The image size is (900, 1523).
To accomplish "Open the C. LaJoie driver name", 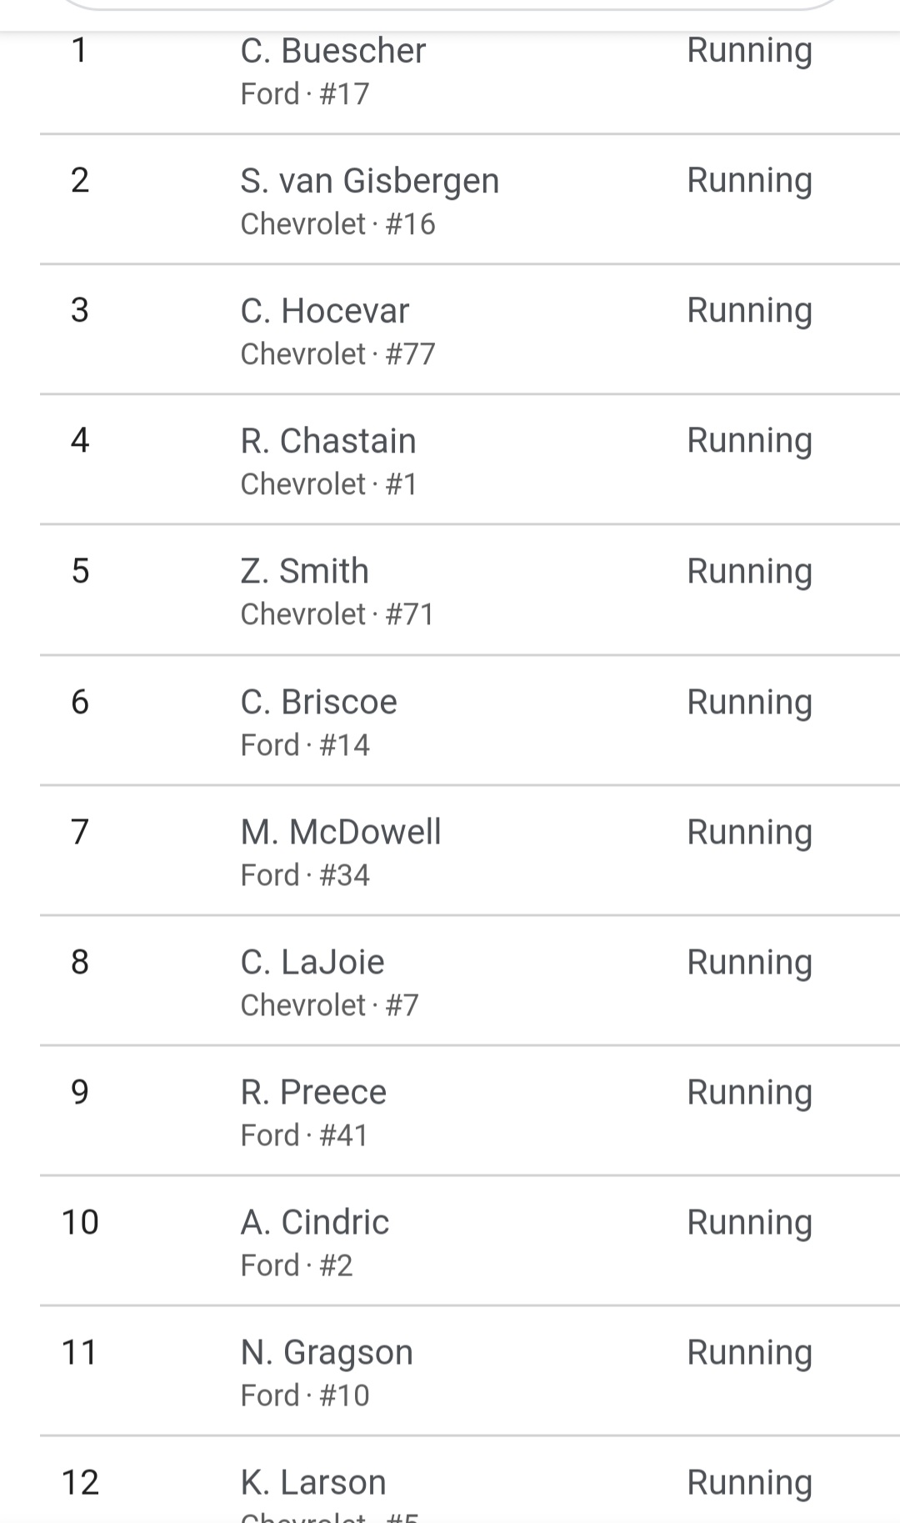I will [x=312, y=962].
